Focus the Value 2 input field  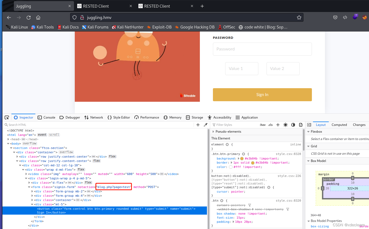coord(283,69)
